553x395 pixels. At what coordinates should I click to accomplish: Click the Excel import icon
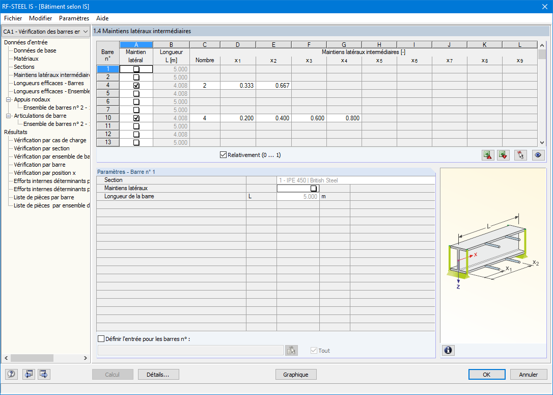503,155
